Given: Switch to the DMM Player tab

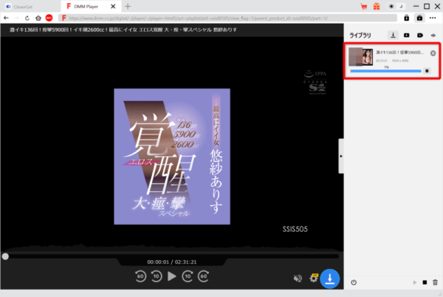Looking at the screenshot, I should pyautogui.click(x=86, y=6).
